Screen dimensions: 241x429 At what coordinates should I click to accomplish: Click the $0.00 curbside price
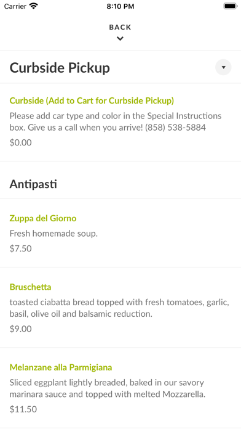[x=20, y=142]
